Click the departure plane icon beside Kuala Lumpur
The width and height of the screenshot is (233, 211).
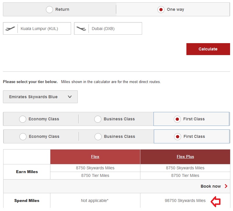click(10, 29)
